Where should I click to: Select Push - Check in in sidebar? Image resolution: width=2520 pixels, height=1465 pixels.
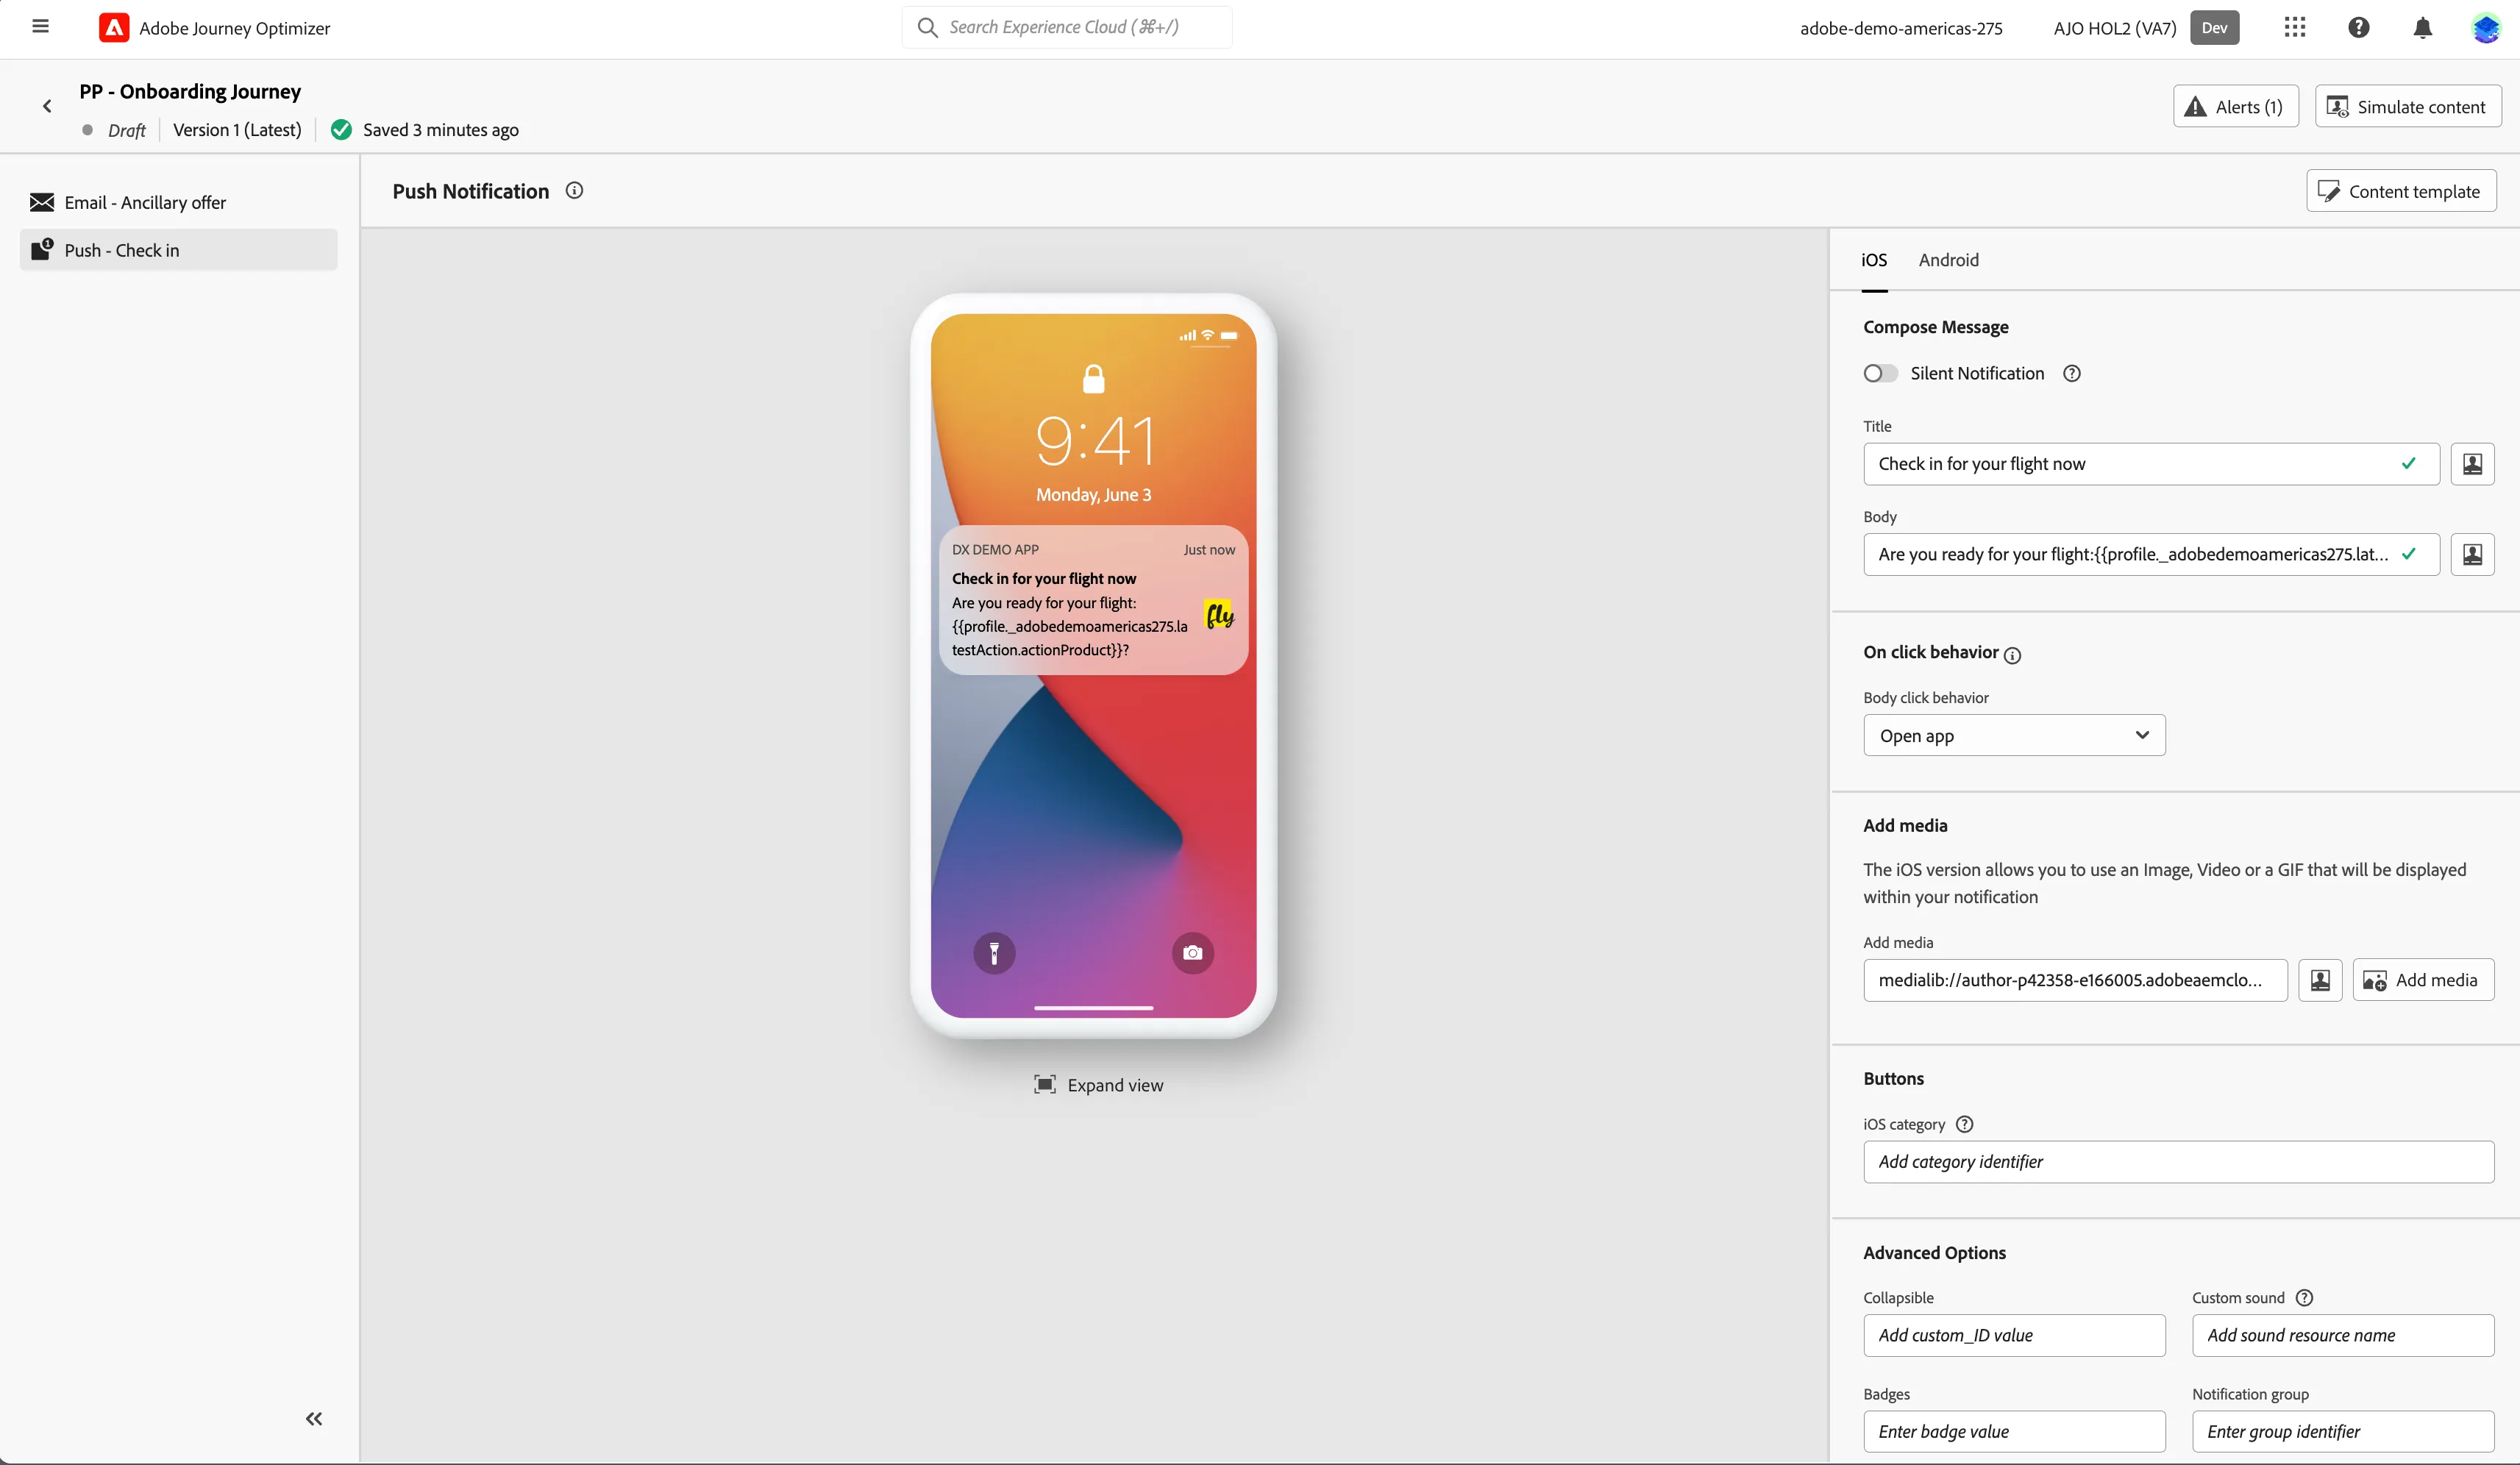[179, 250]
